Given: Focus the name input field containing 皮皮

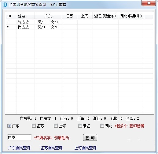Looking at the screenshot, I should [x=20, y=137].
